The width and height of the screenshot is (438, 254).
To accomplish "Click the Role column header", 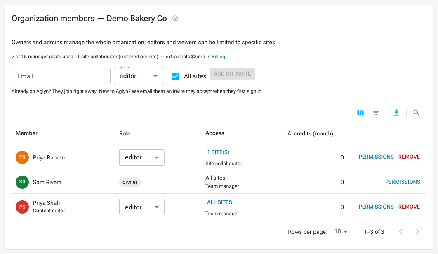I will (x=125, y=133).
